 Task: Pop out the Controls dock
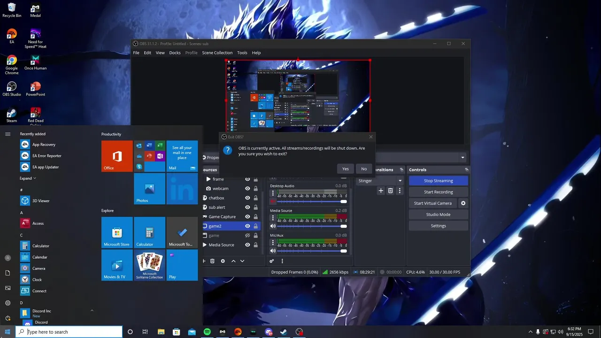coord(466,170)
